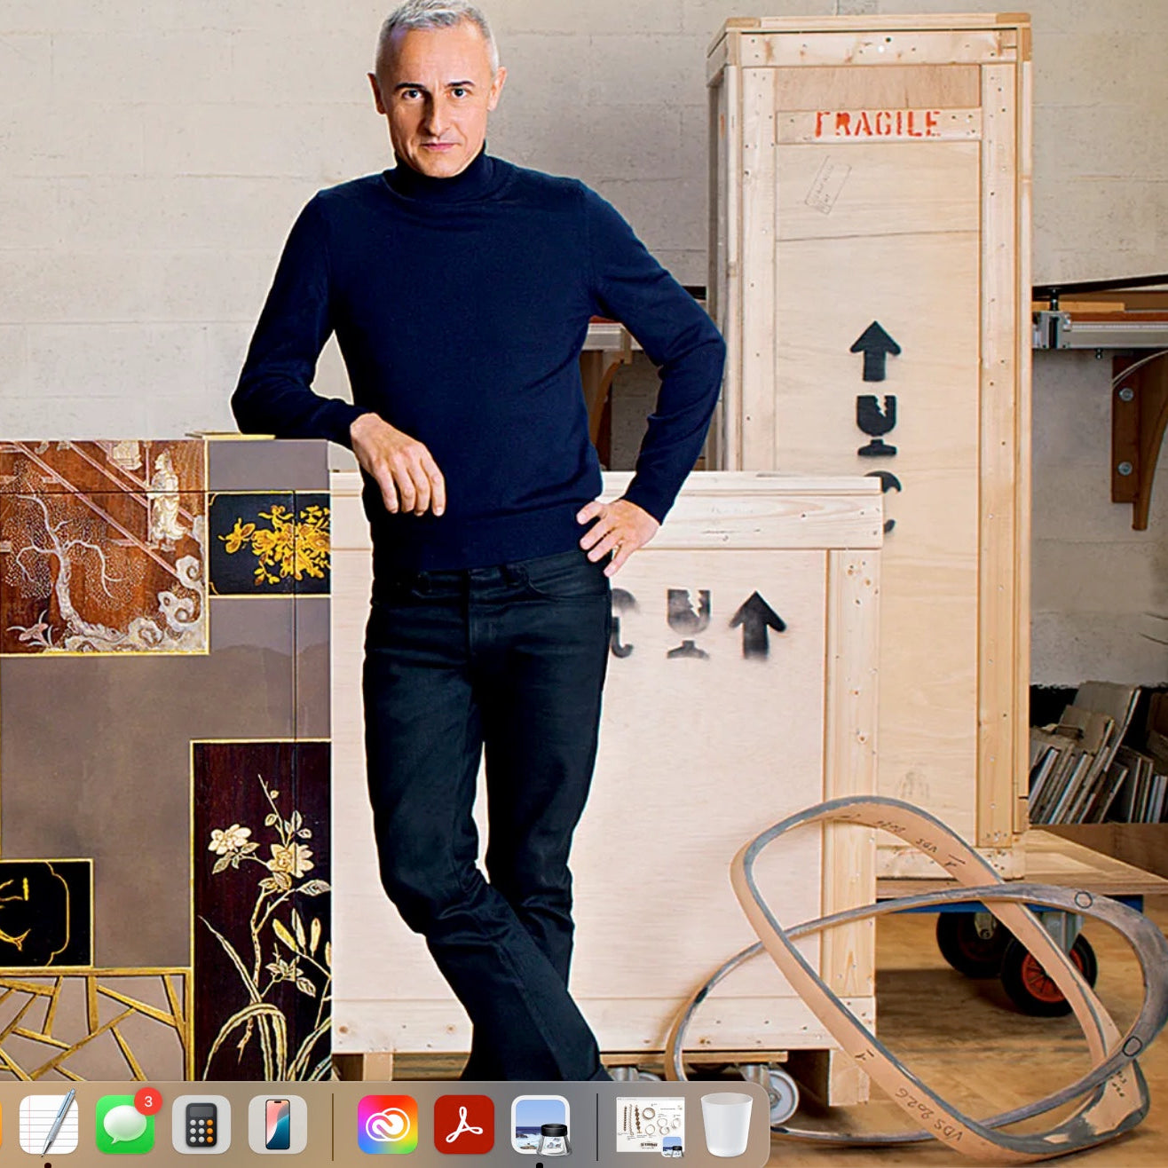Open Adobe Acrobat from the Dock
This screenshot has width=1168, height=1168.
[x=463, y=1125]
